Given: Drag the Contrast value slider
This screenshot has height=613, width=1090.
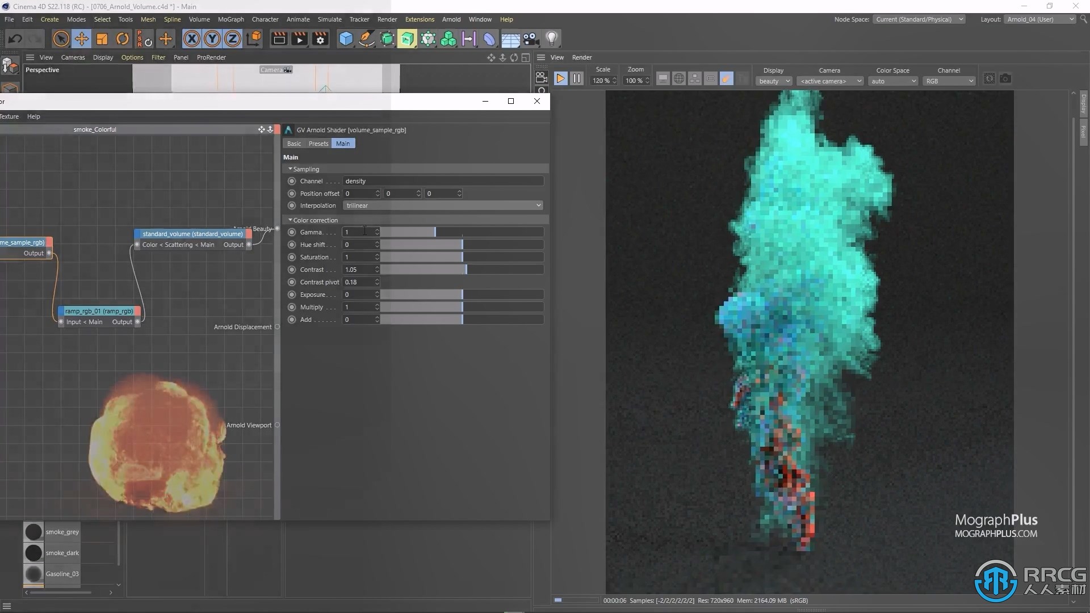Looking at the screenshot, I should point(466,270).
